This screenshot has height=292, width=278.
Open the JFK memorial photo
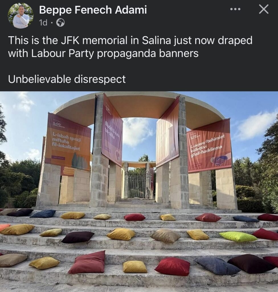coord(139,191)
